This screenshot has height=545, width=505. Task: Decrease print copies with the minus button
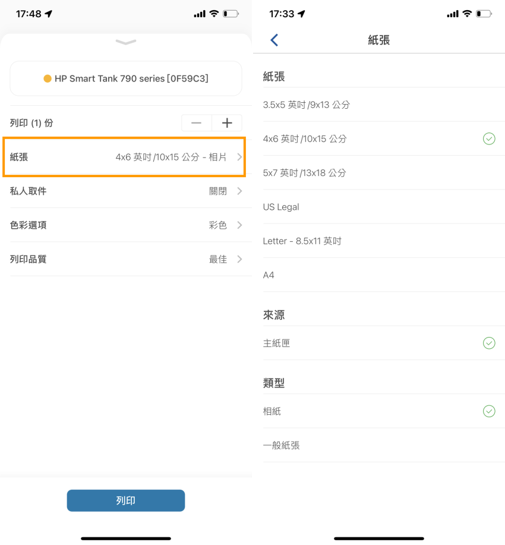[x=197, y=122]
